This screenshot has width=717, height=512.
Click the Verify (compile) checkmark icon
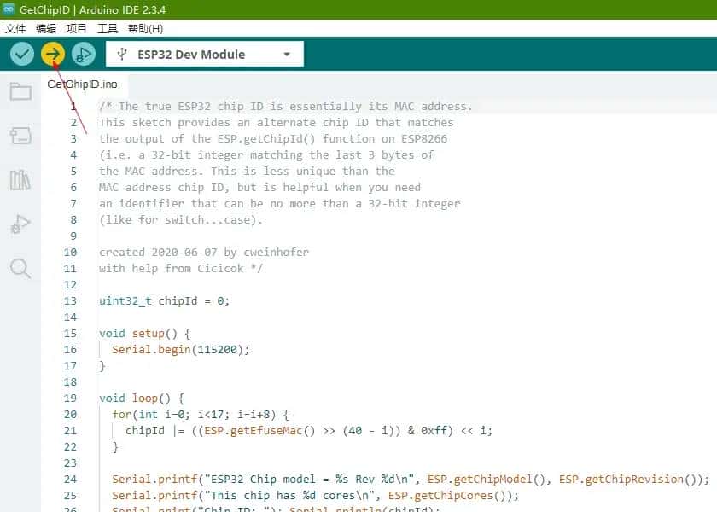21,53
